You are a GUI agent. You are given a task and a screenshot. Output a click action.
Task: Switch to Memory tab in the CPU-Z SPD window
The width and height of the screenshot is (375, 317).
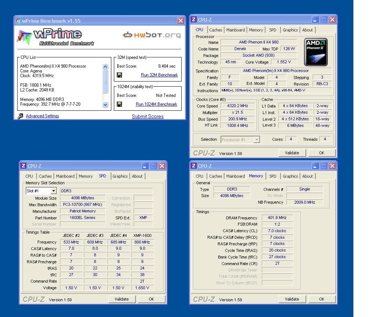pos(85,176)
